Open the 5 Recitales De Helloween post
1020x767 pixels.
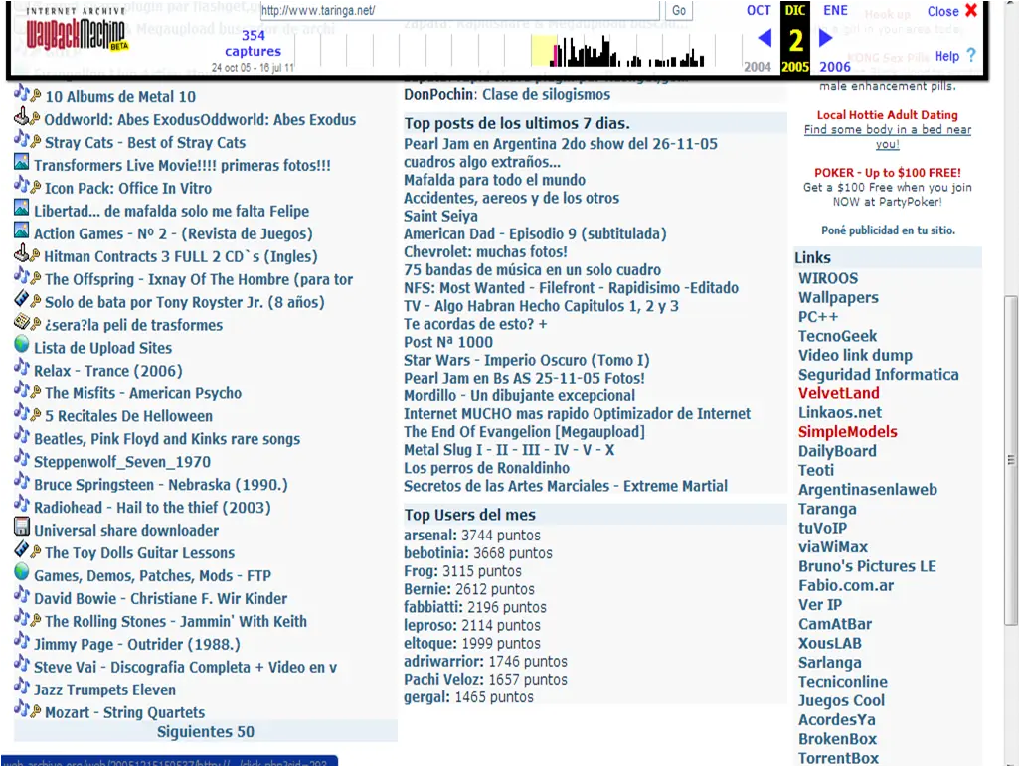pyautogui.click(x=129, y=416)
